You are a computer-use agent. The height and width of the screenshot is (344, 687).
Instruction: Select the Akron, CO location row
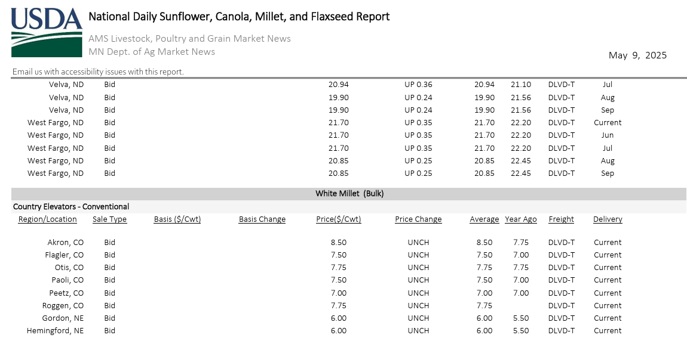pos(66,243)
